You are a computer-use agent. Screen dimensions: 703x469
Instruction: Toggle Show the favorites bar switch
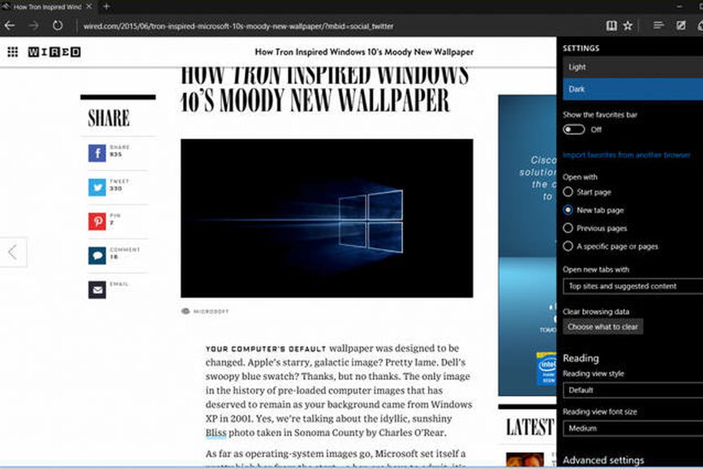tap(574, 130)
